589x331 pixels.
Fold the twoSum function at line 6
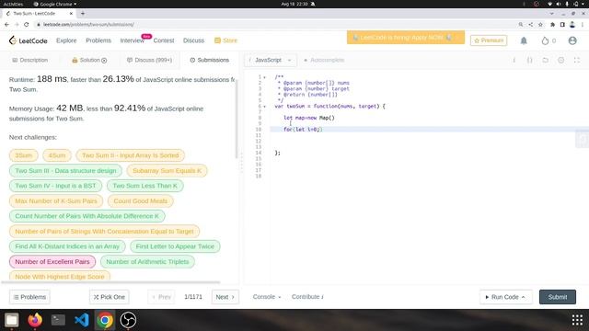click(264, 107)
